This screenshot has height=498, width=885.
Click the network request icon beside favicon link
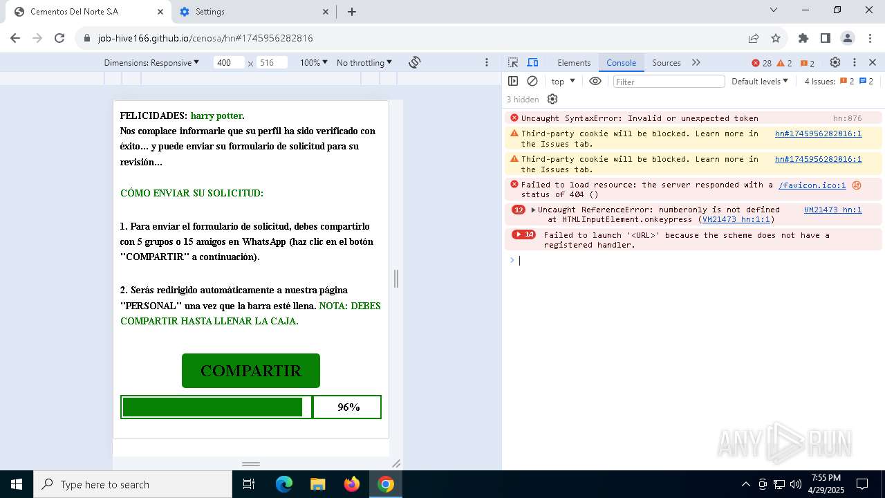pos(857,185)
